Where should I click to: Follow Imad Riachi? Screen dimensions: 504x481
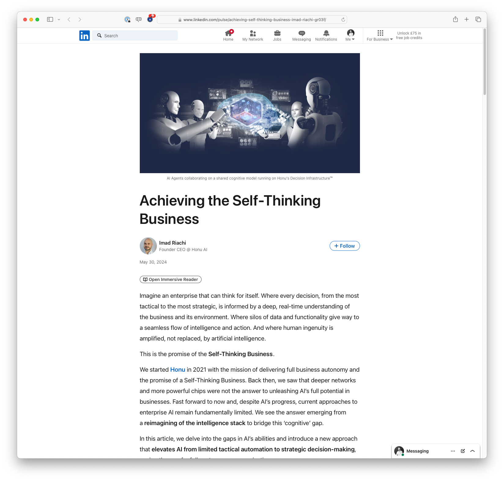pos(344,246)
